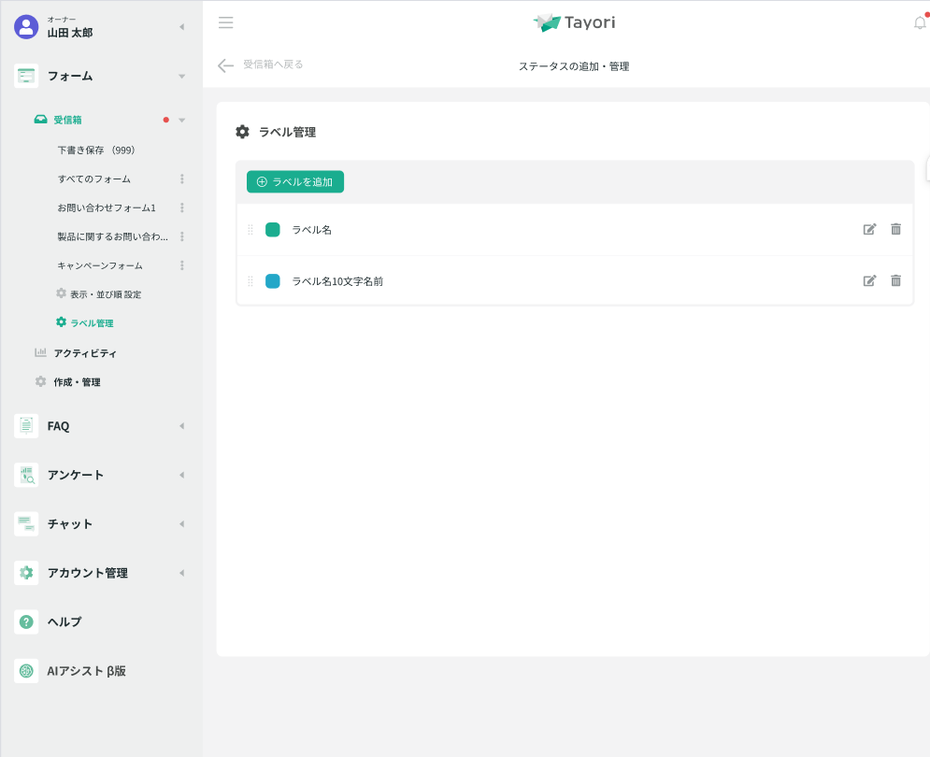Click the AIアシスト icon
Image resolution: width=930 pixels, height=757 pixels.
(x=26, y=671)
